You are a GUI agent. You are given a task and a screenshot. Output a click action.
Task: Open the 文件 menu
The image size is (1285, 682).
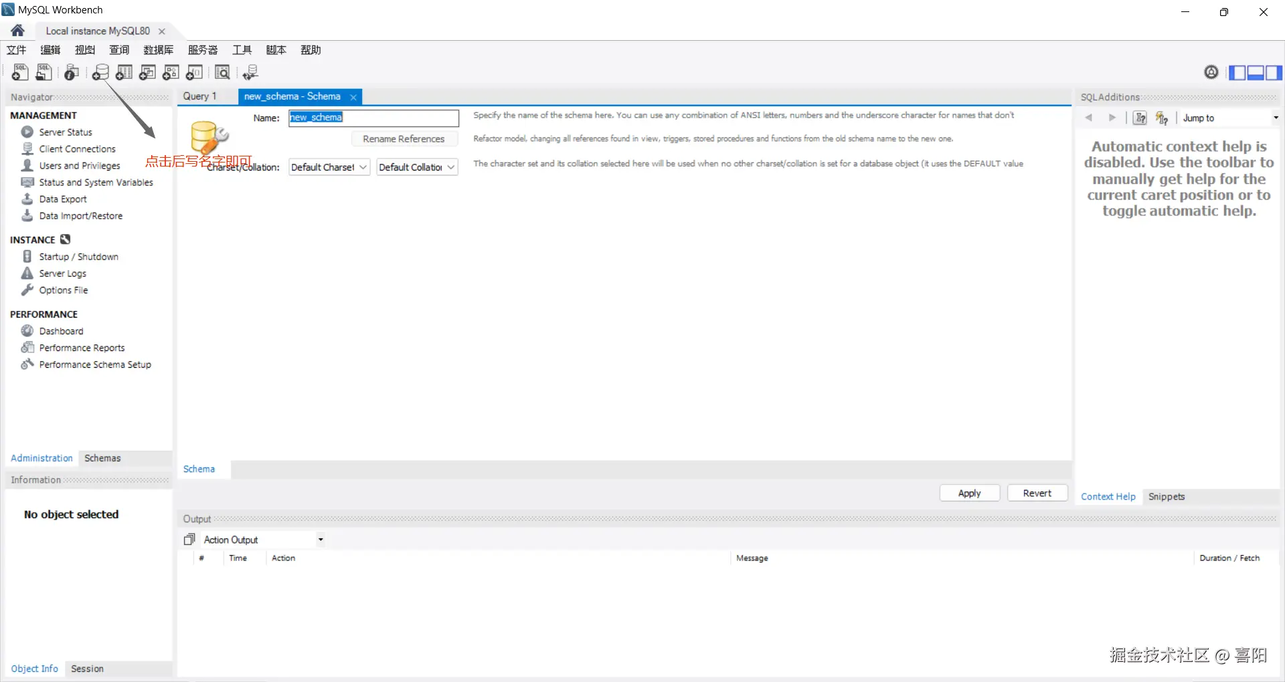pyautogui.click(x=16, y=50)
